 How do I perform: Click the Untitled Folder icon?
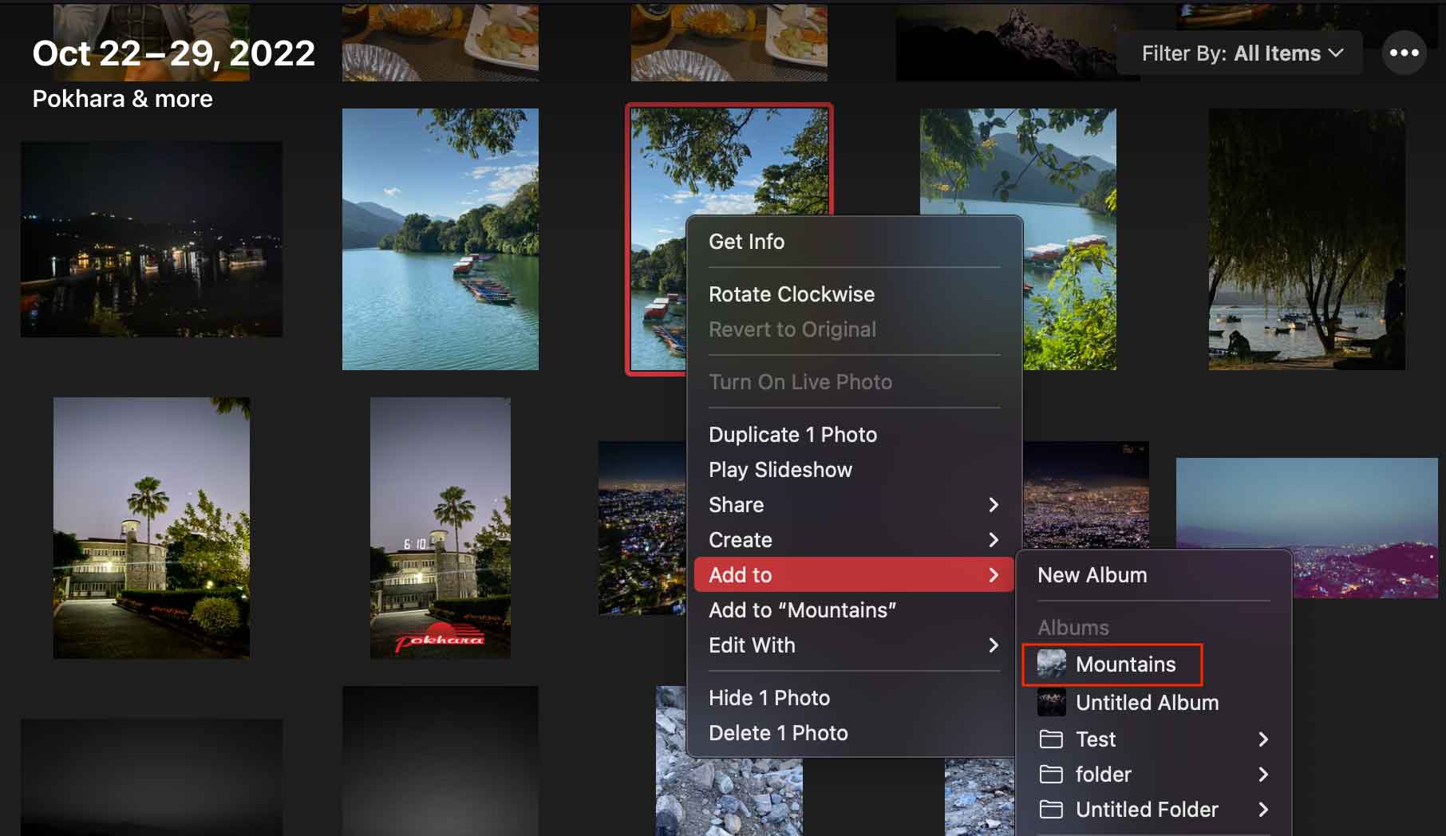coord(1051,810)
